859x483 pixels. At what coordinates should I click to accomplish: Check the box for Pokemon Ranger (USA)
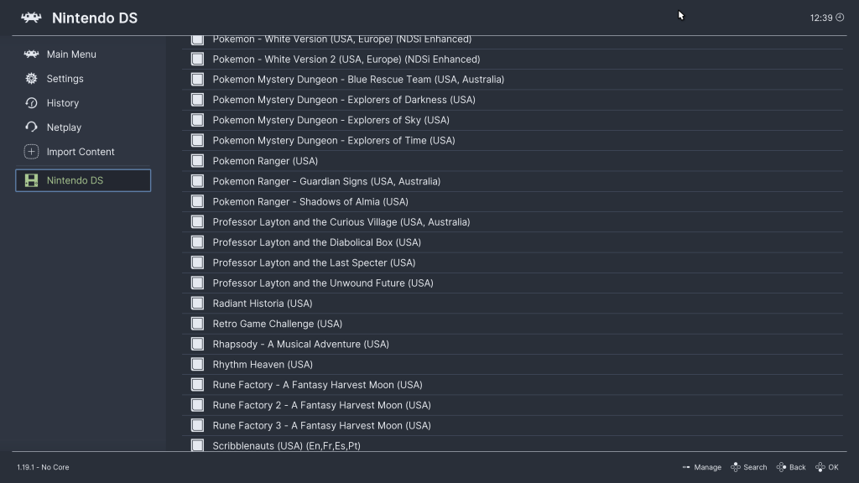click(197, 161)
